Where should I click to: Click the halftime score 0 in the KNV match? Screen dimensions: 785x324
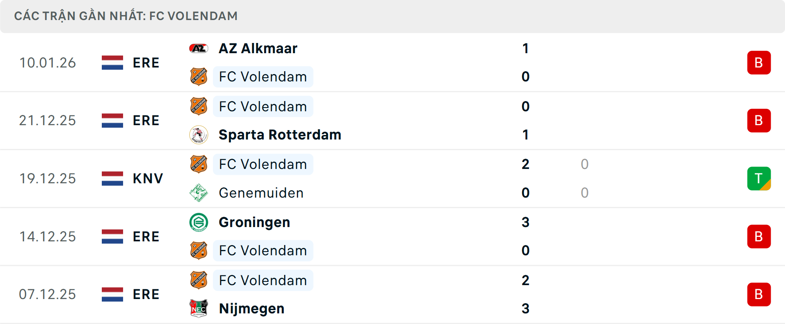584,164
